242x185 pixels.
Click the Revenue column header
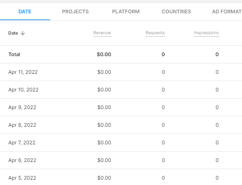click(x=102, y=33)
